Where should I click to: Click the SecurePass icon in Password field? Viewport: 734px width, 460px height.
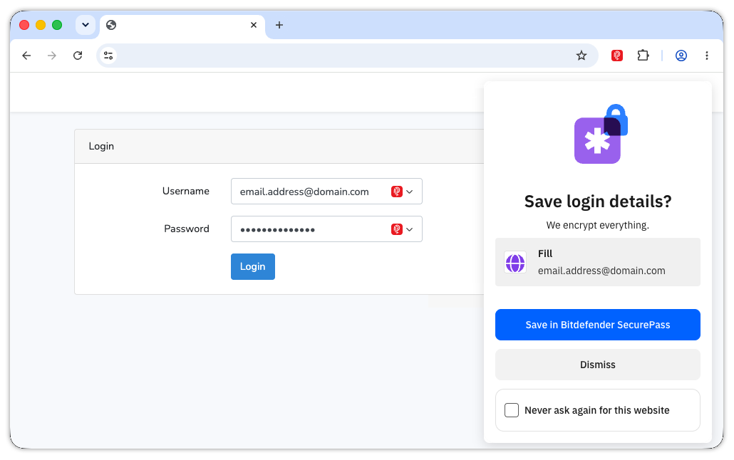397,229
